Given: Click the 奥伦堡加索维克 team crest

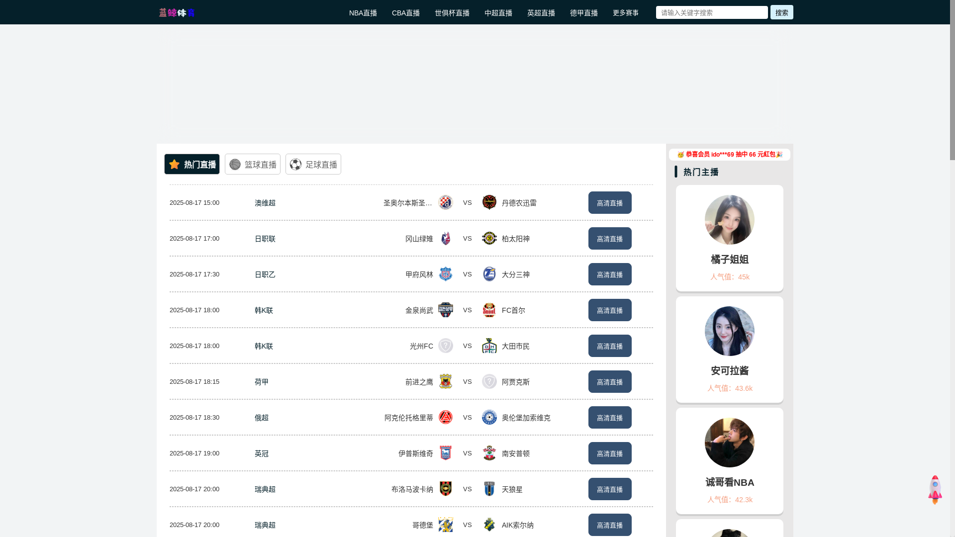Looking at the screenshot, I should pos(489,417).
